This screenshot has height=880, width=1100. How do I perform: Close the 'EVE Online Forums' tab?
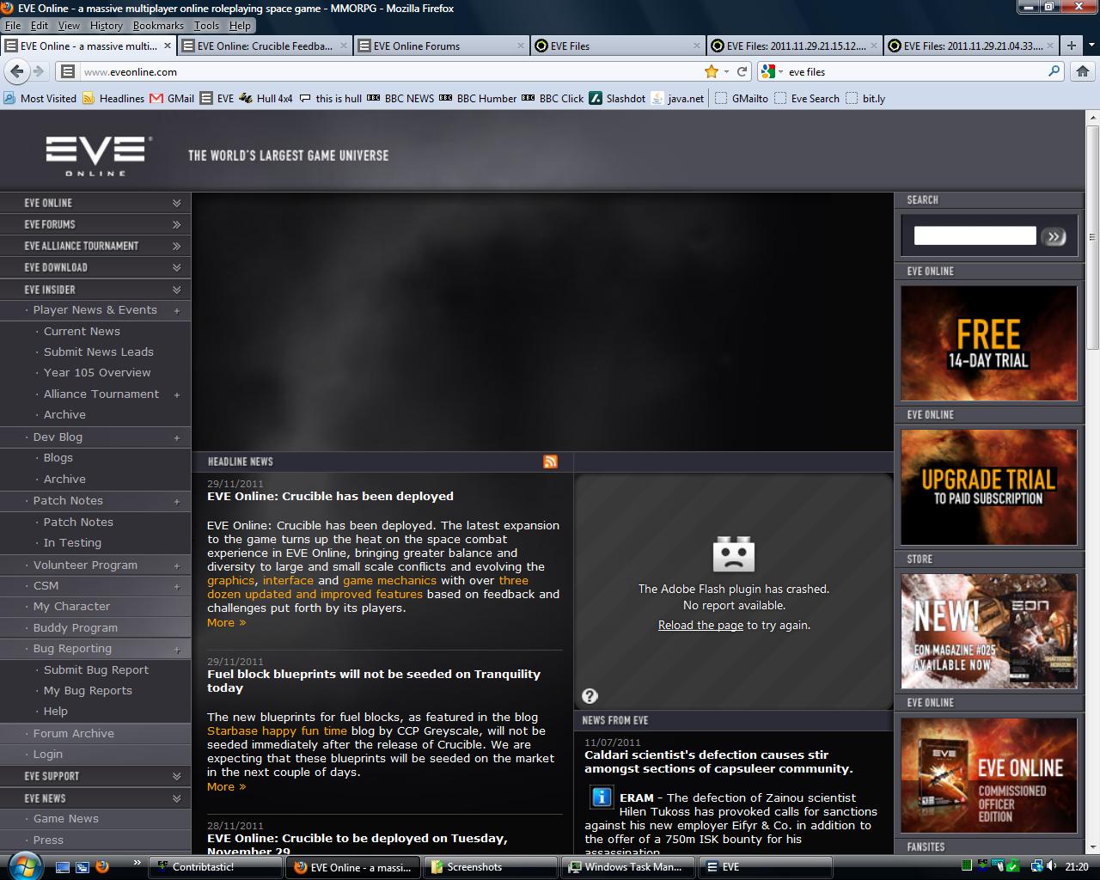click(520, 46)
